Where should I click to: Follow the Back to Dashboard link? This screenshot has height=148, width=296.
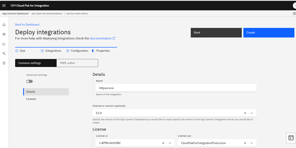click(27, 25)
